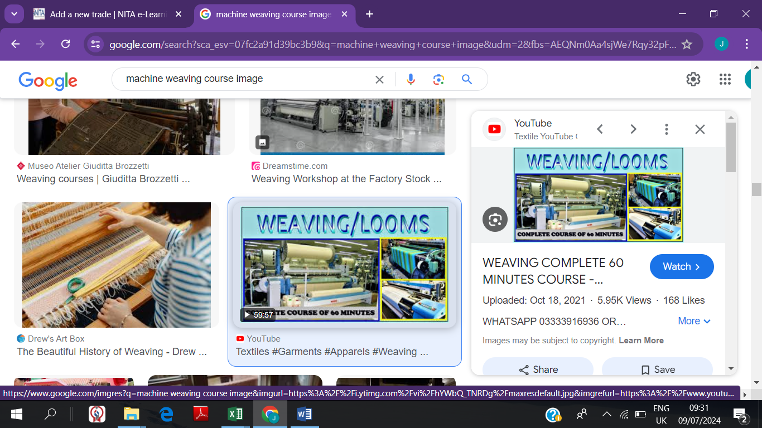Submit search with magnifier icon
The width and height of the screenshot is (762, 428).
click(467, 80)
